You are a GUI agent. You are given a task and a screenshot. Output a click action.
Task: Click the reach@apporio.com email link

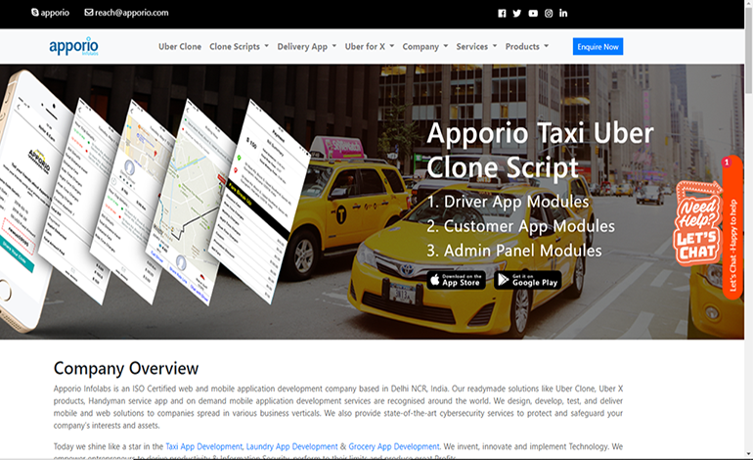132,13
